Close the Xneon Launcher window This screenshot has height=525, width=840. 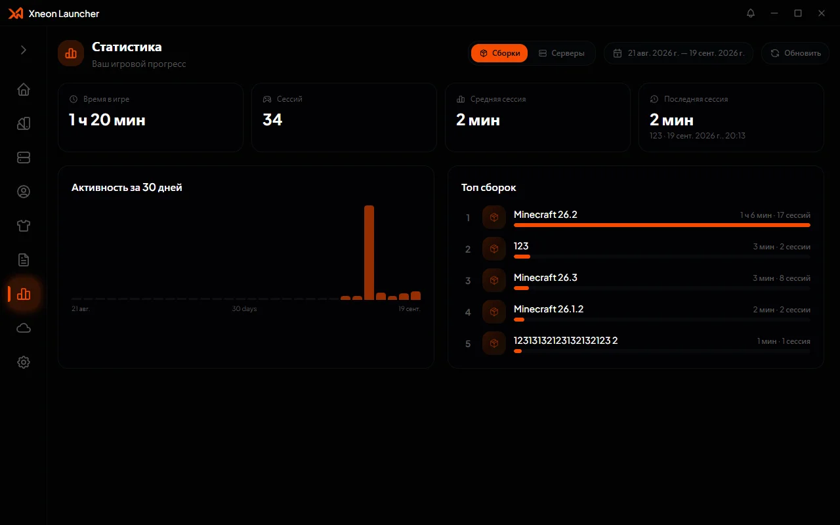pyautogui.click(x=821, y=13)
